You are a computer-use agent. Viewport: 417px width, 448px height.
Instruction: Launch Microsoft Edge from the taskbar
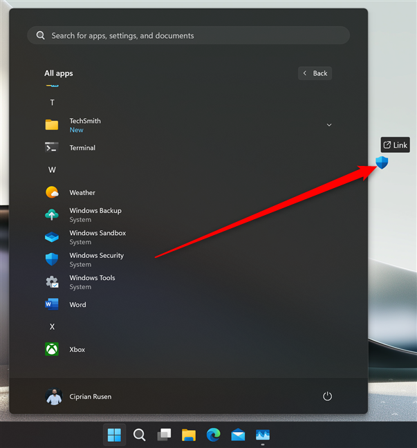[x=214, y=435]
